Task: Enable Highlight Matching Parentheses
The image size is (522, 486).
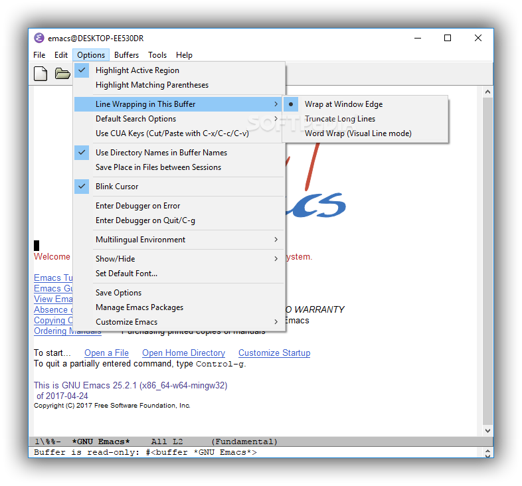Action: pos(180,85)
